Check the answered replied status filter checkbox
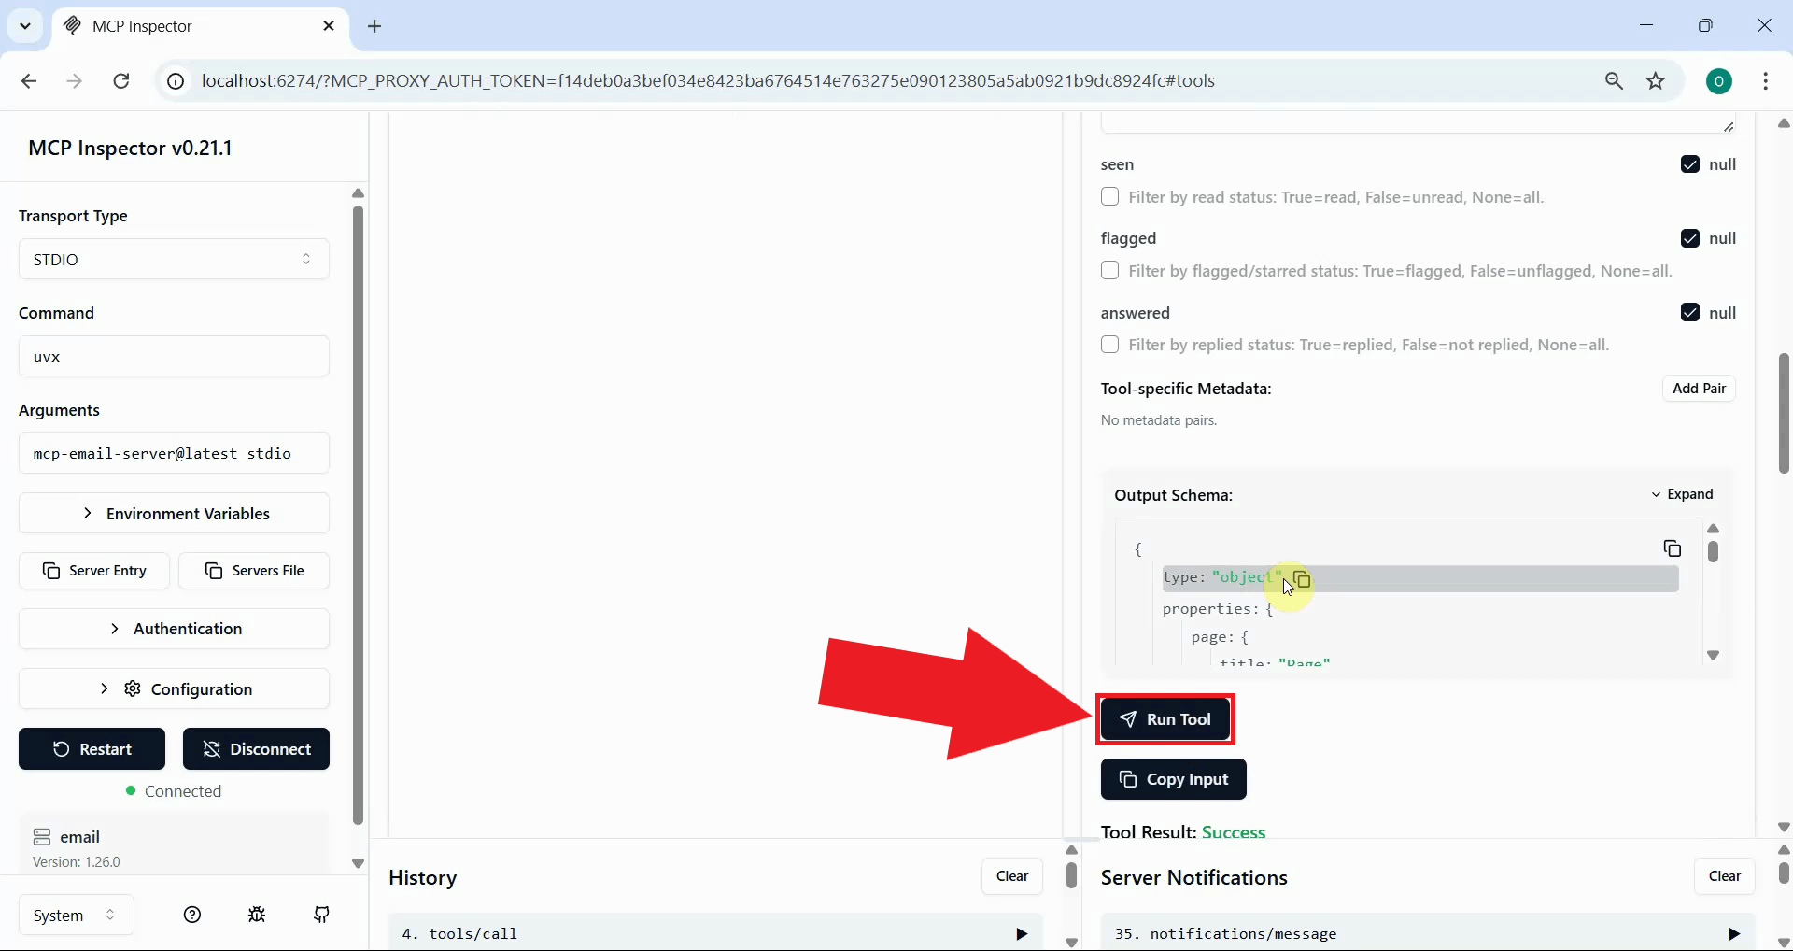The height and width of the screenshot is (951, 1793). 1109,345
